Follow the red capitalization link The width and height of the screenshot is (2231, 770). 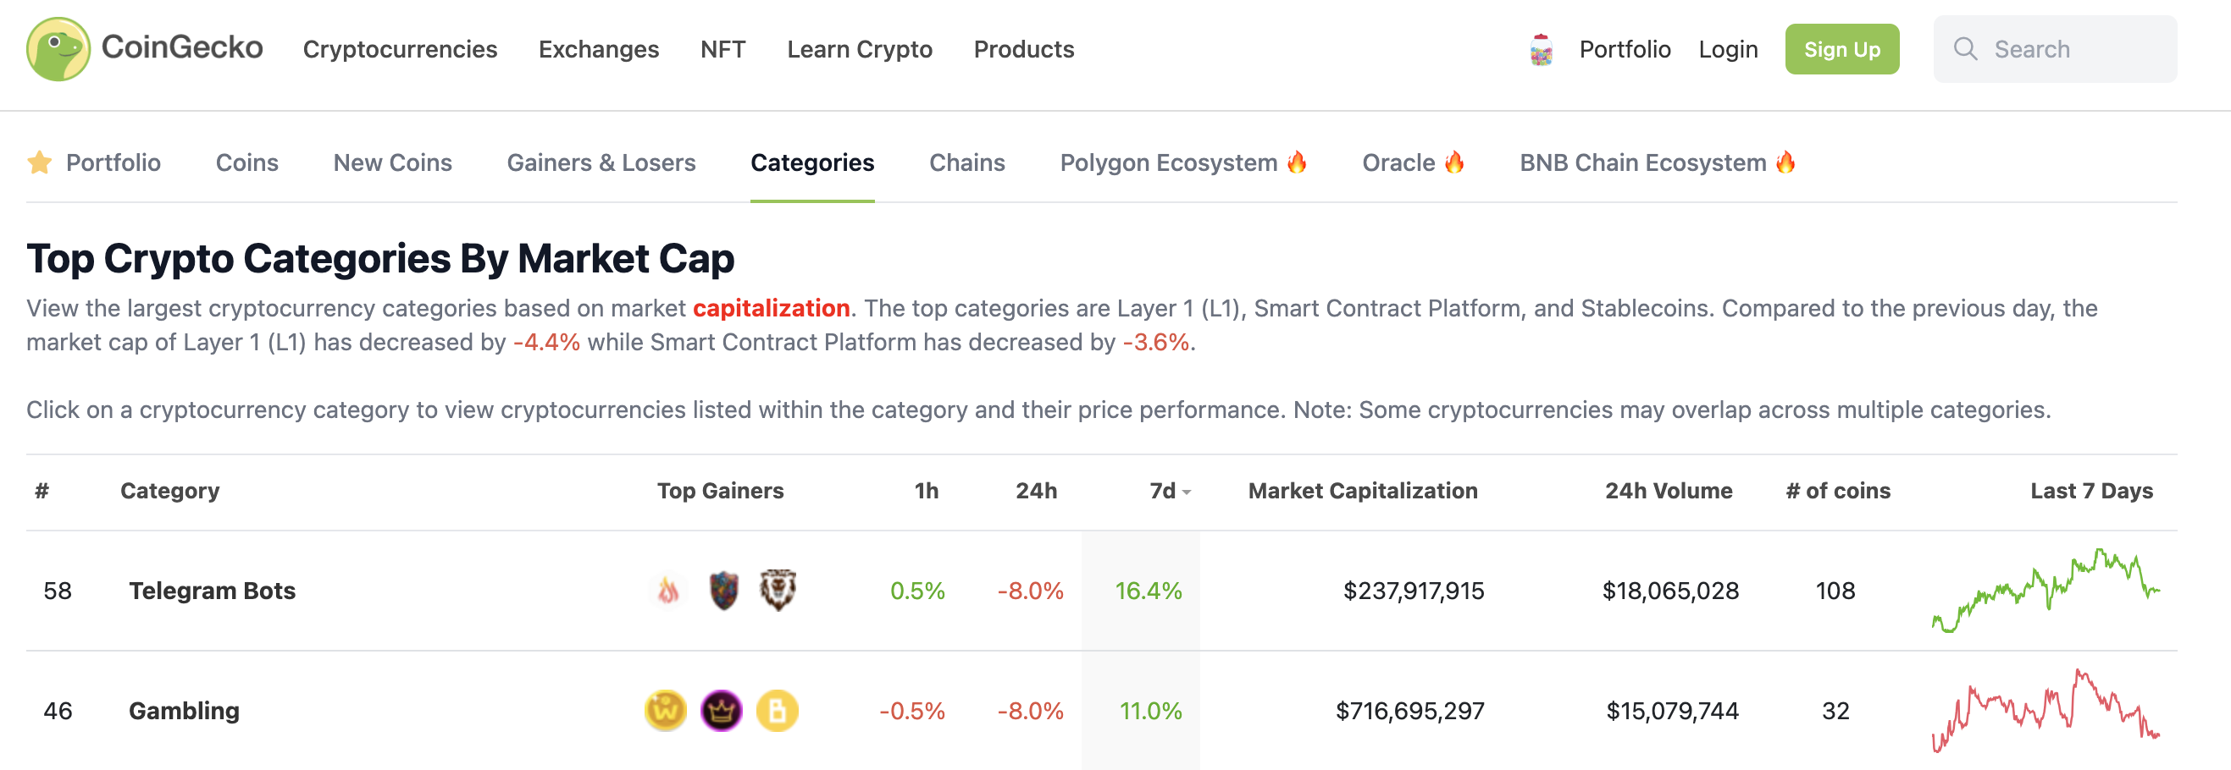[x=771, y=308]
